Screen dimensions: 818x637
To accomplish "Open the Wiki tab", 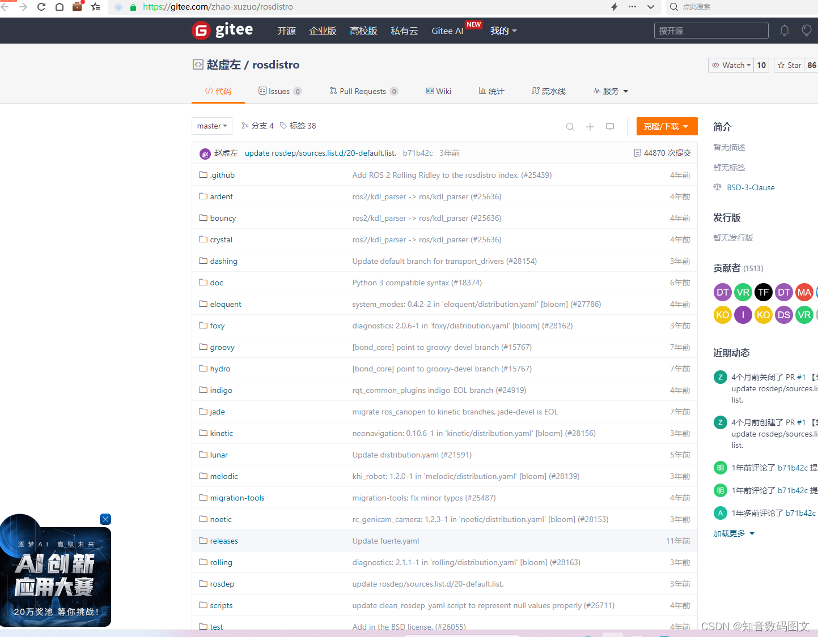I will click(439, 91).
